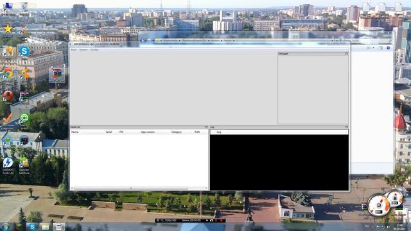Open the clock and date in system tray

click(400, 227)
